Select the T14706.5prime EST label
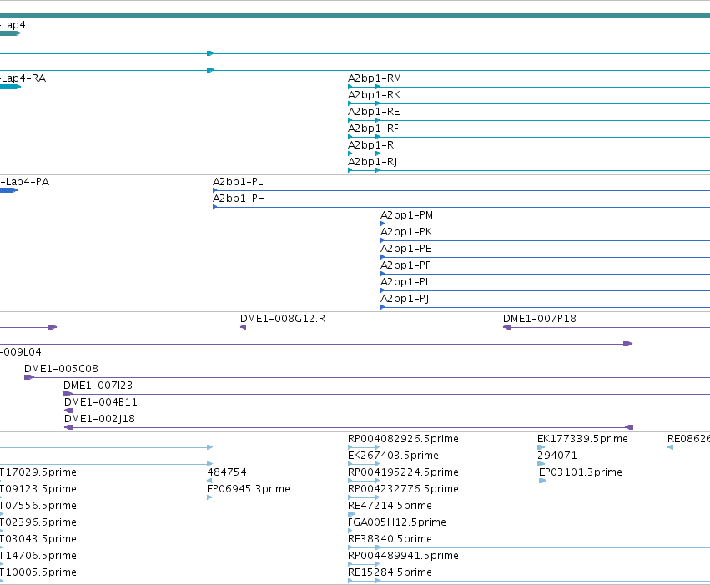Image resolution: width=710 pixels, height=585 pixels. coord(38,557)
